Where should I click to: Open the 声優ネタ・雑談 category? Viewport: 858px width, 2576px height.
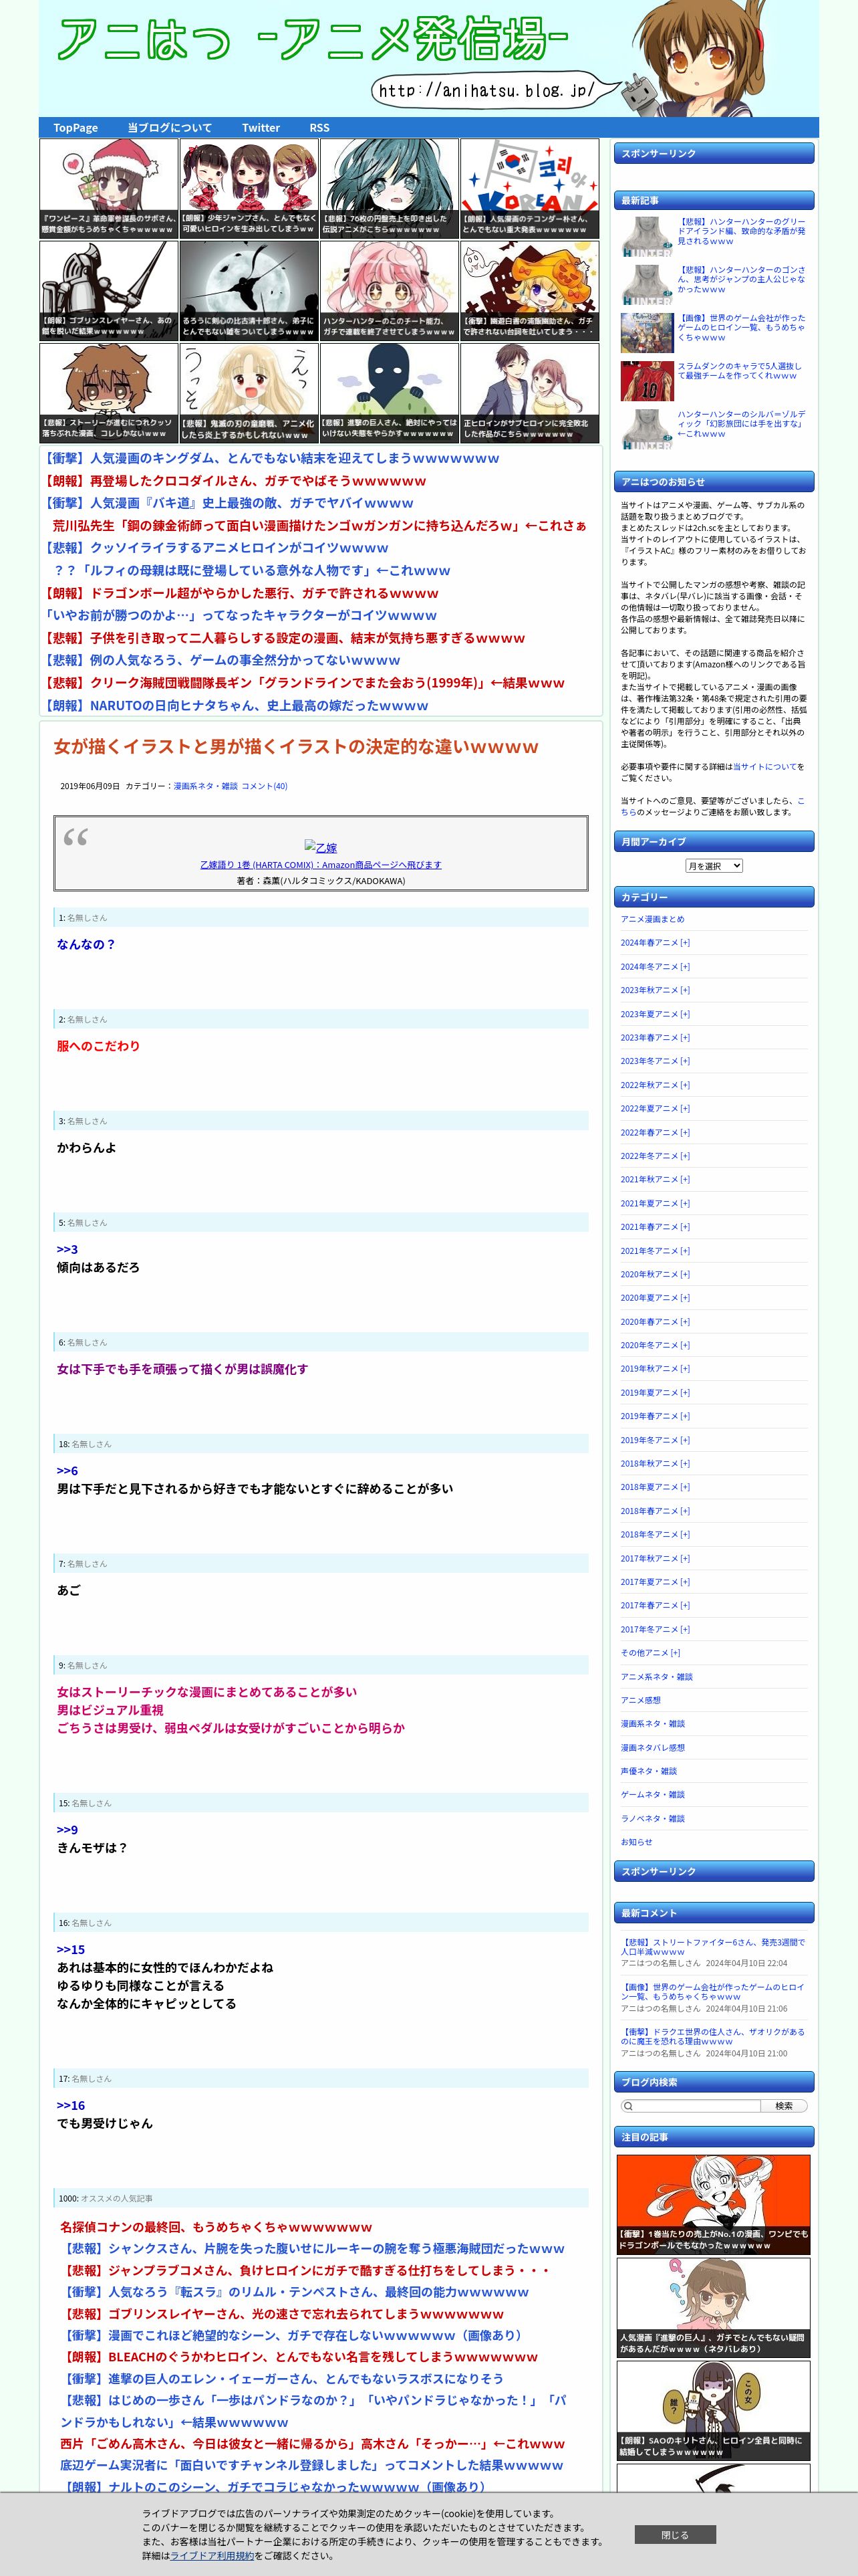click(648, 1771)
